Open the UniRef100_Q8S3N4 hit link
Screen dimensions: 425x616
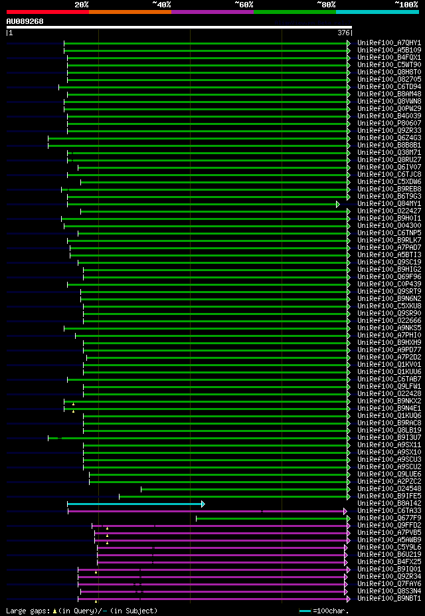click(389, 591)
